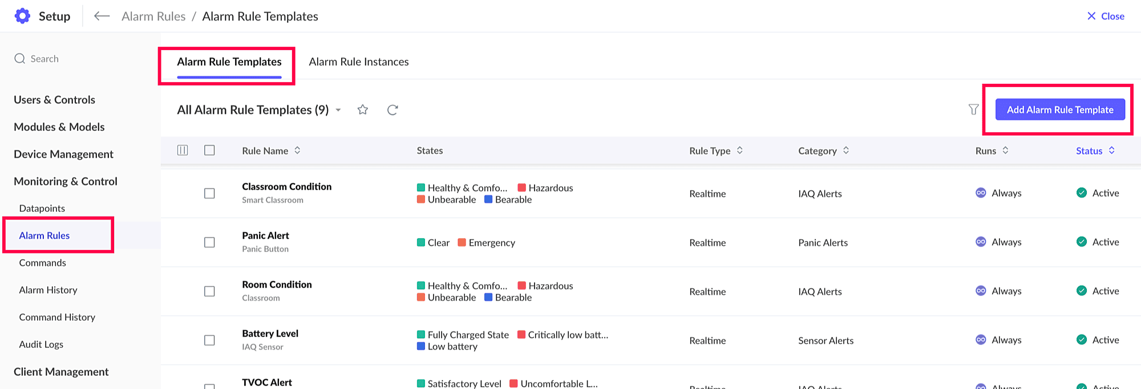Open Alarm History in the sidebar

coord(48,290)
